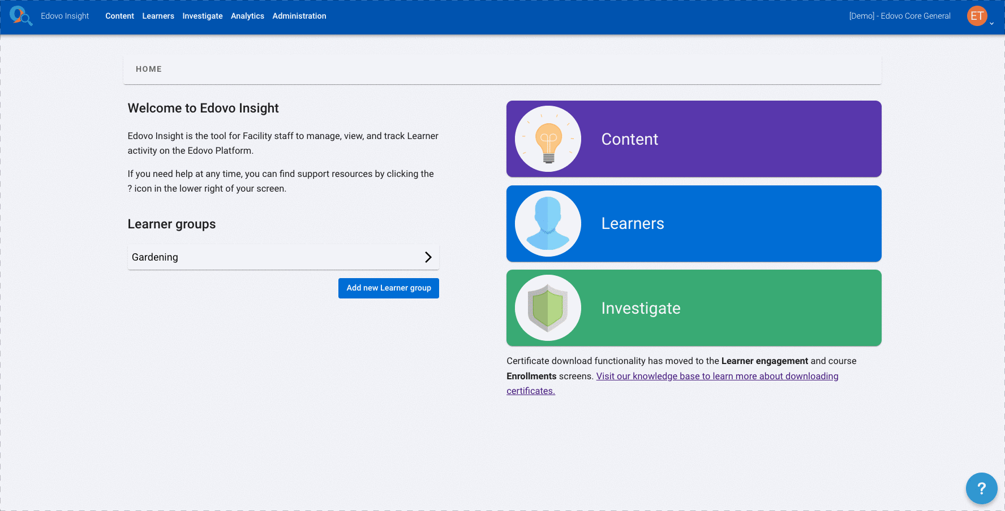The width and height of the screenshot is (1005, 511).
Task: Click the lightbulb icon on the Content card
Action: (548, 139)
